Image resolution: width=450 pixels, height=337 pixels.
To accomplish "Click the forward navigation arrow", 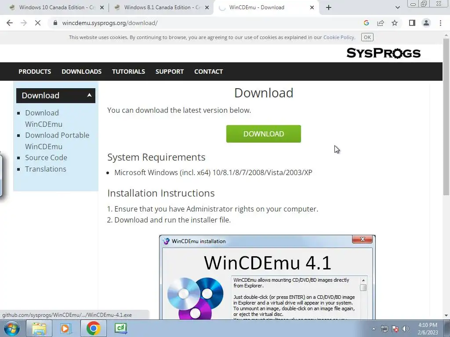I will [24, 23].
